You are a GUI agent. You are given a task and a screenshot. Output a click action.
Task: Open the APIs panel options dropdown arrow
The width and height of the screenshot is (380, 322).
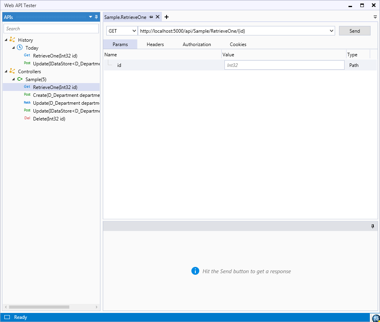pos(91,17)
